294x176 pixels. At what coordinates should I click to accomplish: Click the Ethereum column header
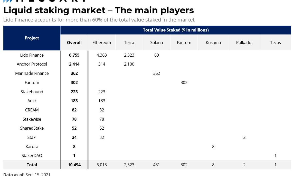point(102,43)
